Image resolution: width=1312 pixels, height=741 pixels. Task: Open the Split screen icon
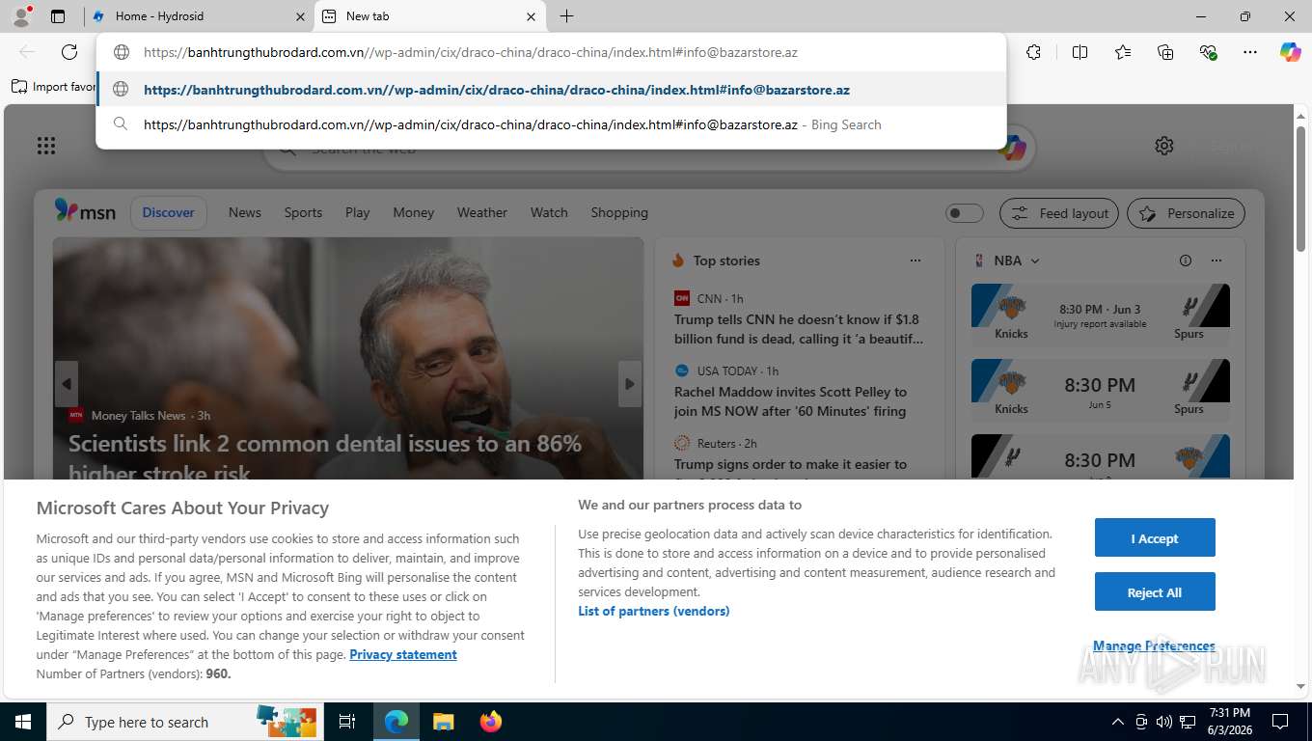pyautogui.click(x=1080, y=52)
